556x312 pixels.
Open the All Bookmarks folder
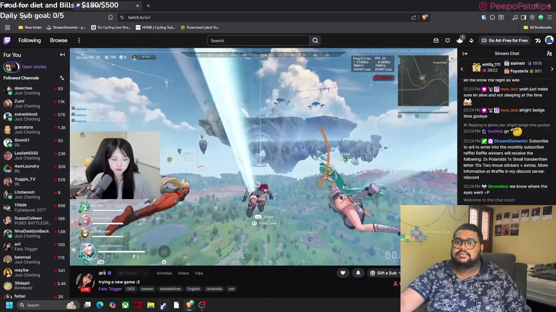[537, 27]
